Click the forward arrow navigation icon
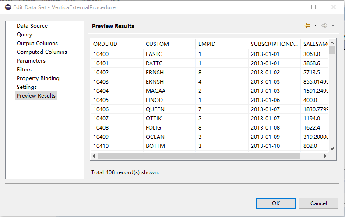 (324, 26)
